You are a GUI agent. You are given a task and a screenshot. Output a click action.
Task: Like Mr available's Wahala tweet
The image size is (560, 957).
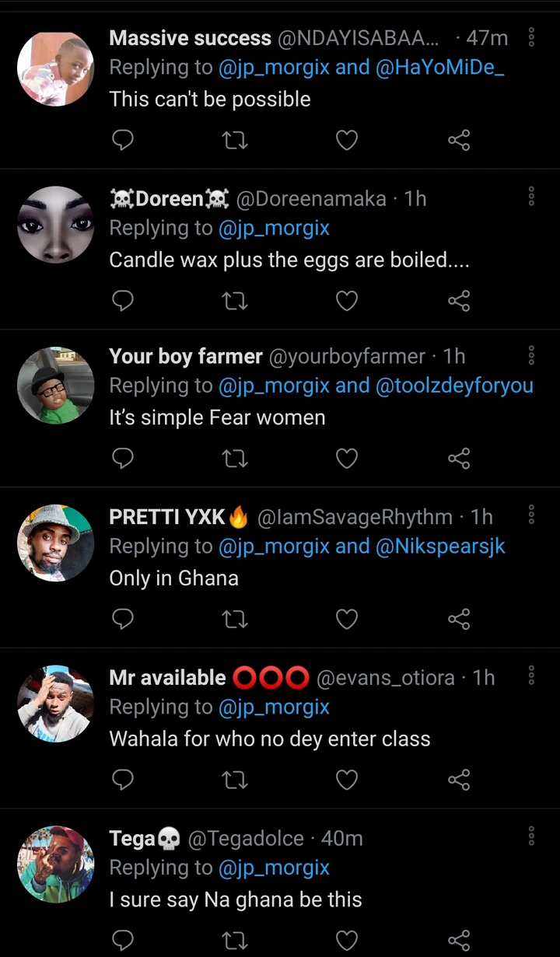346,780
